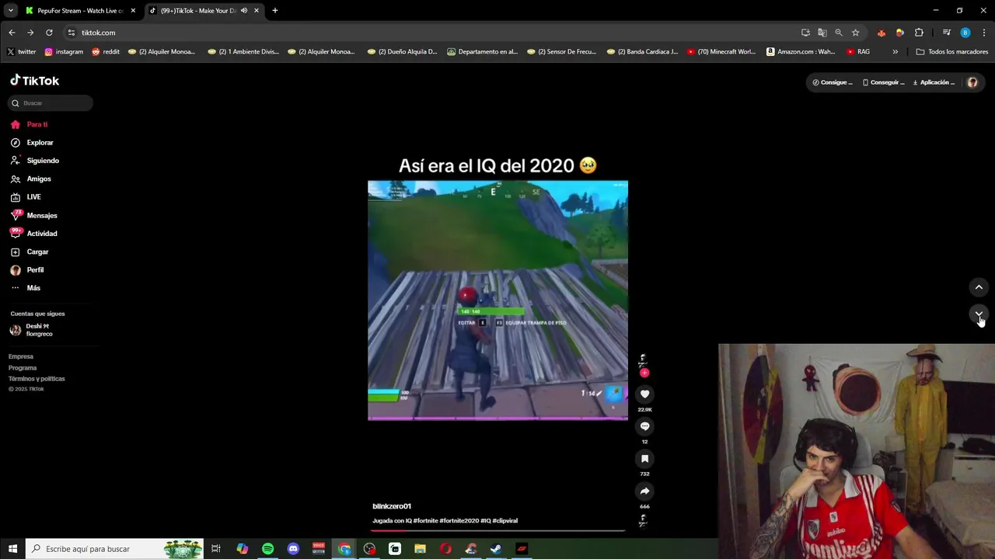The width and height of the screenshot is (995, 559).
Task: Go to next video arrow
Action: click(x=979, y=314)
